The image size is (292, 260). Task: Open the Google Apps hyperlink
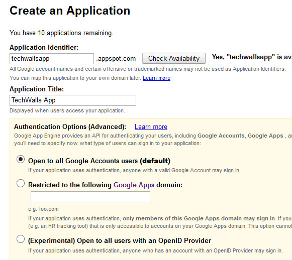pos(134,185)
